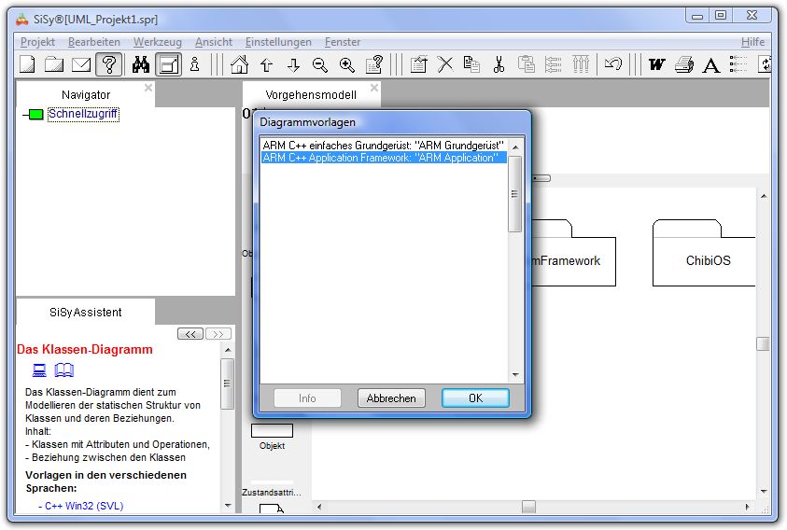The height and width of the screenshot is (530, 787).
Task: Toggle the question mark help button
Action: coord(109,64)
